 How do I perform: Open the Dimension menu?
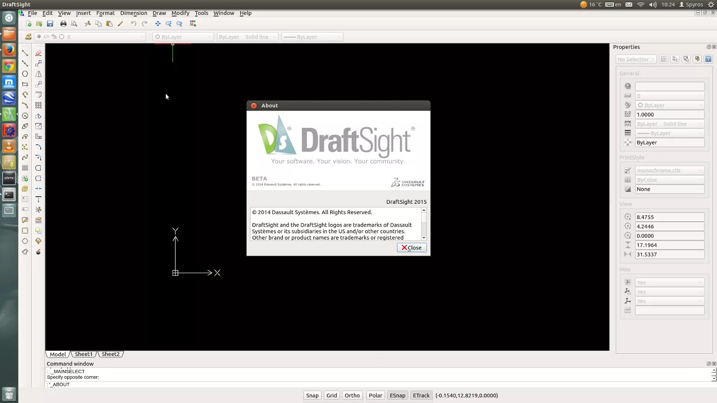(x=134, y=13)
